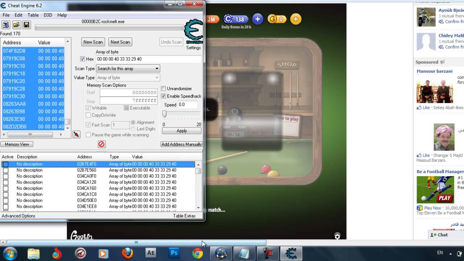Viewport: 464px width, 261px height.
Task: Open the Value Type dropdown
Action: point(128,78)
